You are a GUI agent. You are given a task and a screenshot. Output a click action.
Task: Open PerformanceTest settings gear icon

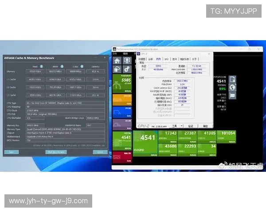tap(127, 69)
